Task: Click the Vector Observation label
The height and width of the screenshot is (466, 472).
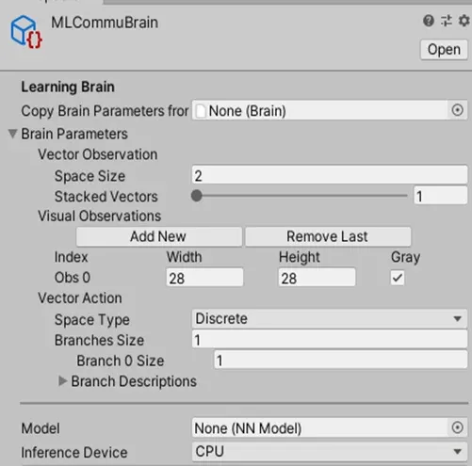Action: pos(98,154)
